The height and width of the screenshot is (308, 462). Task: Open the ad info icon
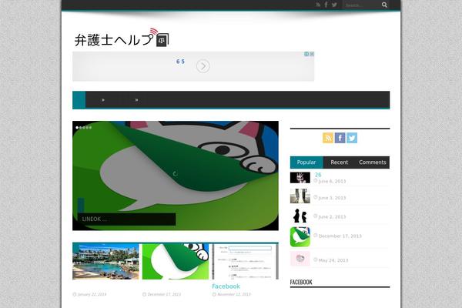click(306, 54)
